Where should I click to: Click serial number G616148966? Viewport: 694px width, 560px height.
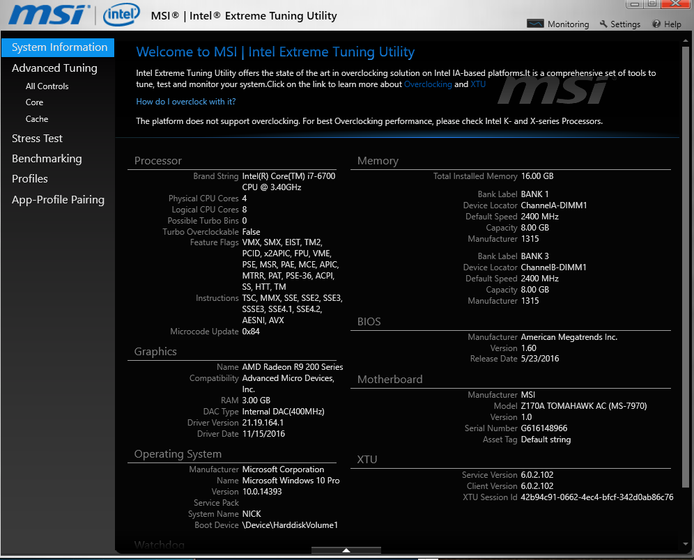click(544, 428)
